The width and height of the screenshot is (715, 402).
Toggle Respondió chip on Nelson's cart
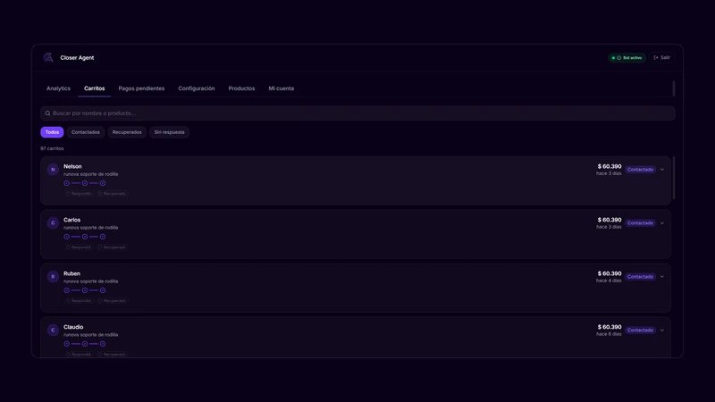click(79, 194)
